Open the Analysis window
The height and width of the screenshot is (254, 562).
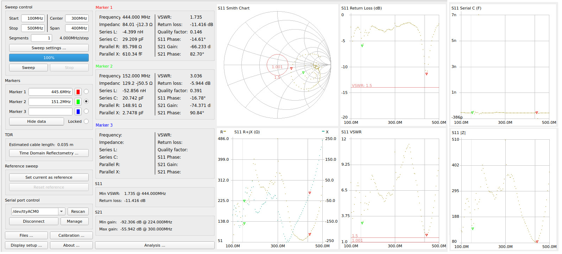pos(155,245)
